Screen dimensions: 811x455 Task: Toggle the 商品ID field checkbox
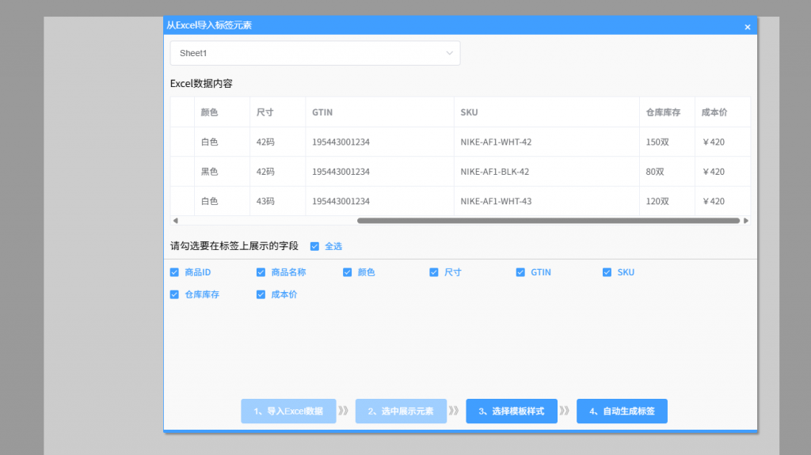(174, 272)
